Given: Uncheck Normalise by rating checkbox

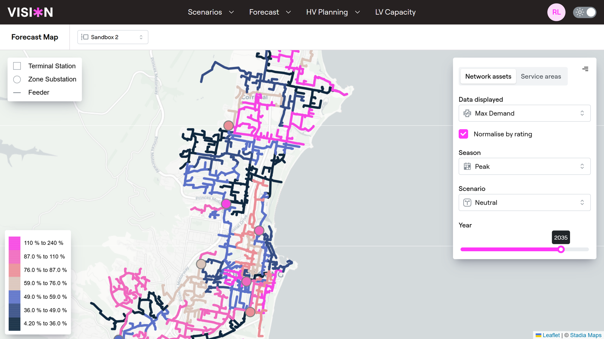Looking at the screenshot, I should (464, 134).
